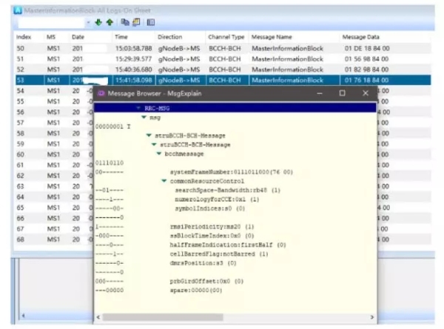Click the green down arrow to find next
Viewport: 444px width, 329px height.
click(x=98, y=23)
